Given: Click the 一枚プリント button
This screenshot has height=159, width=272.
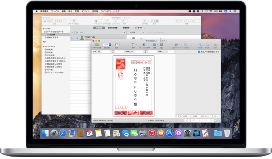Looking at the screenshot, I should point(204,116).
